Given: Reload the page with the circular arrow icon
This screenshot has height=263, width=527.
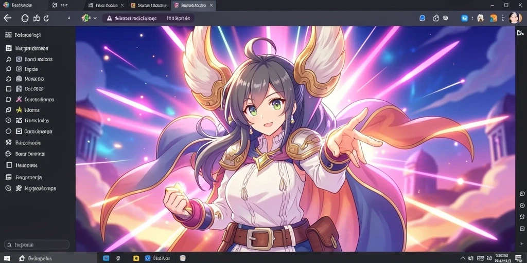Looking at the screenshot, I should coord(46,18).
